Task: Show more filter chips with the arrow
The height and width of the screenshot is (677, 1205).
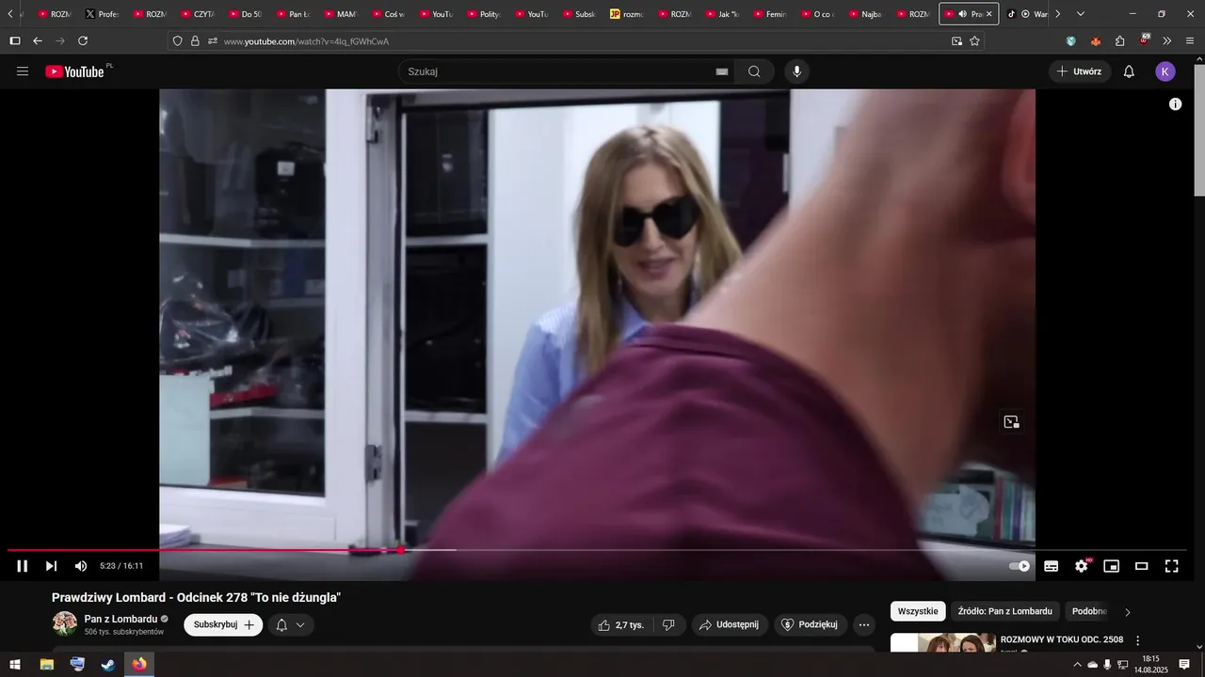Action: coord(1128,612)
